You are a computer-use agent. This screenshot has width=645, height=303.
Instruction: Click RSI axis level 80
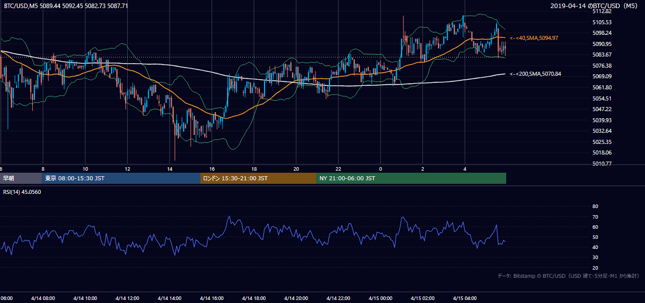click(595, 207)
